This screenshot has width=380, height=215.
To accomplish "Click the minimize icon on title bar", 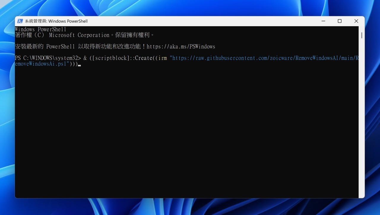I will point(323,21).
